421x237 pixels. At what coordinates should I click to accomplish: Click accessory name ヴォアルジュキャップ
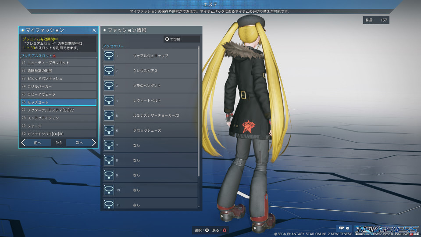tap(150, 56)
